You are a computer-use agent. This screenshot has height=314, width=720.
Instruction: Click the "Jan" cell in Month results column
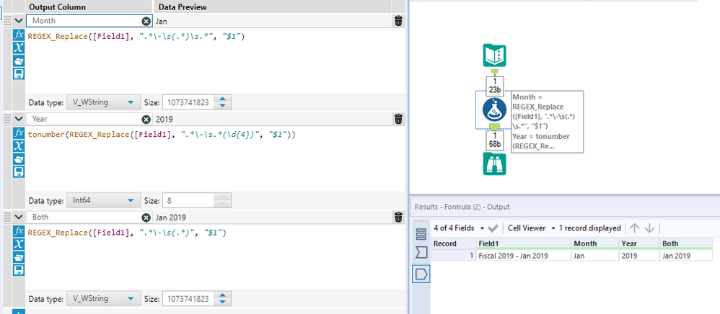(594, 256)
